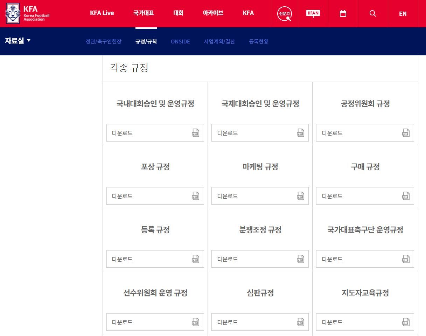Image resolution: width=426 pixels, height=336 pixels.
Task: Expand the 자료실 dropdown
Action: coord(18,40)
